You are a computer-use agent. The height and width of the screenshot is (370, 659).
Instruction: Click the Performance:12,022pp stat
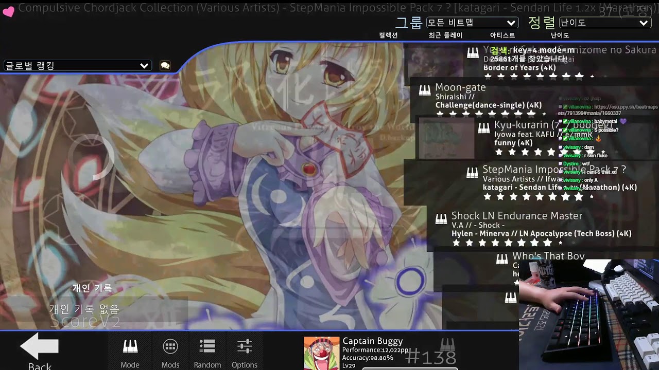tap(375, 350)
